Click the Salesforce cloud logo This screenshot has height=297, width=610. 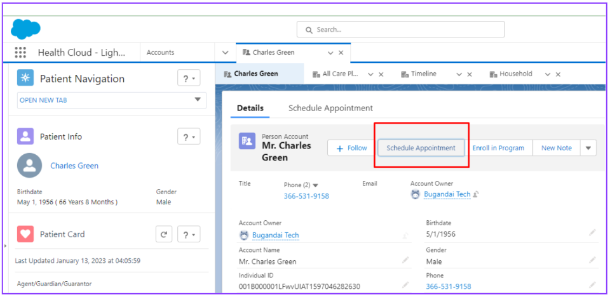[x=25, y=29]
